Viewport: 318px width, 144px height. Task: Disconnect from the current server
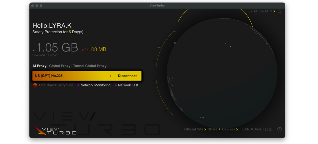[127, 76]
